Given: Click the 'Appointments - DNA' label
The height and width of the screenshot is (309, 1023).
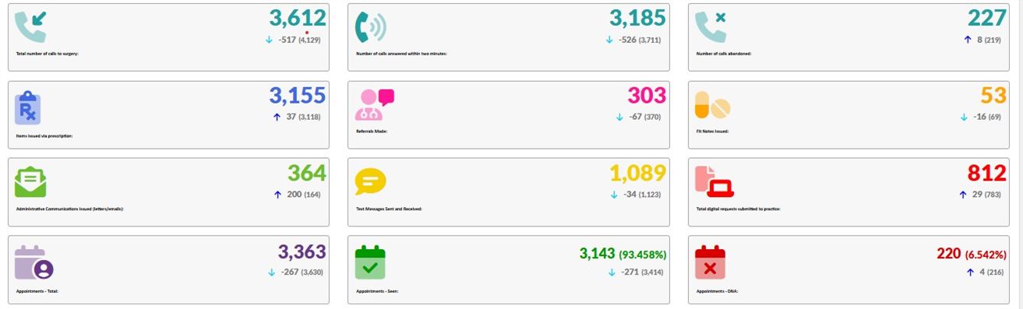Looking at the screenshot, I should tap(717, 291).
